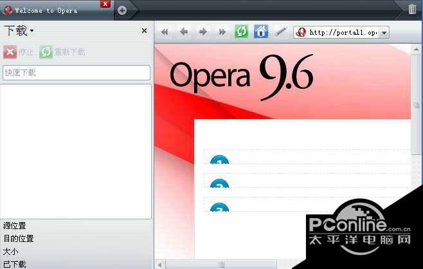Click the 重新下载 re-download button

[62, 51]
